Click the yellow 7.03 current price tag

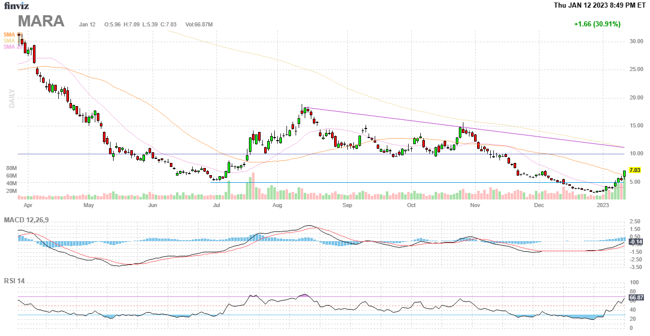click(634, 171)
